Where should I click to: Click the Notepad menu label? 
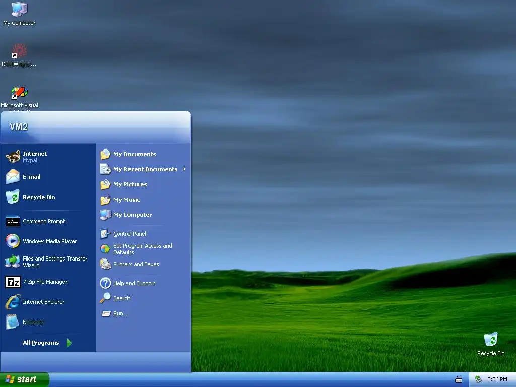[33, 322]
